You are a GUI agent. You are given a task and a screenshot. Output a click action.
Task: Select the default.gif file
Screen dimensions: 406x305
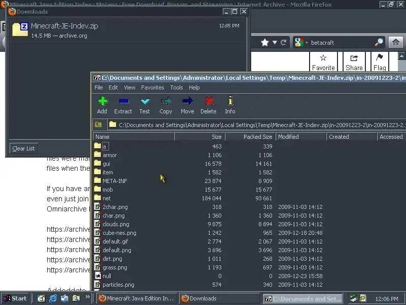(x=115, y=241)
